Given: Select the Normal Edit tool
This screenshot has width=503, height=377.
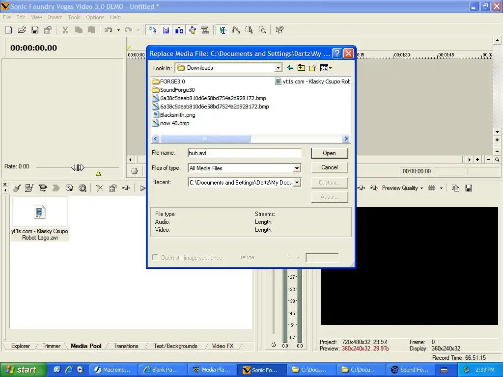Looking at the screenshot, I should (x=223, y=30).
